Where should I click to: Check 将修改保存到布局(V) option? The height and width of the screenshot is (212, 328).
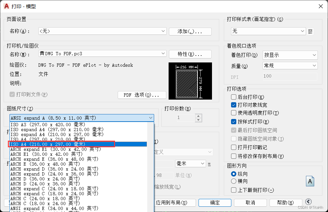tap(234, 156)
